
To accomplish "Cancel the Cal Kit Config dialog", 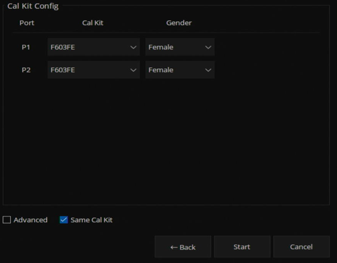I will [x=301, y=247].
